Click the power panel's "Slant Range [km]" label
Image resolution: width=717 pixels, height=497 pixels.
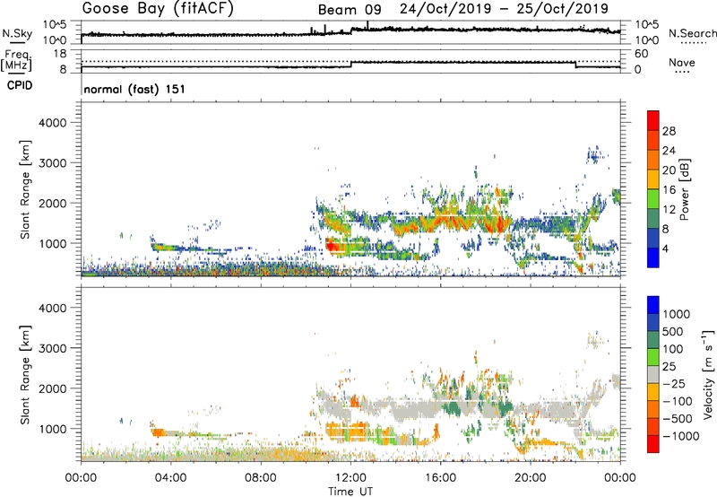[25, 189]
